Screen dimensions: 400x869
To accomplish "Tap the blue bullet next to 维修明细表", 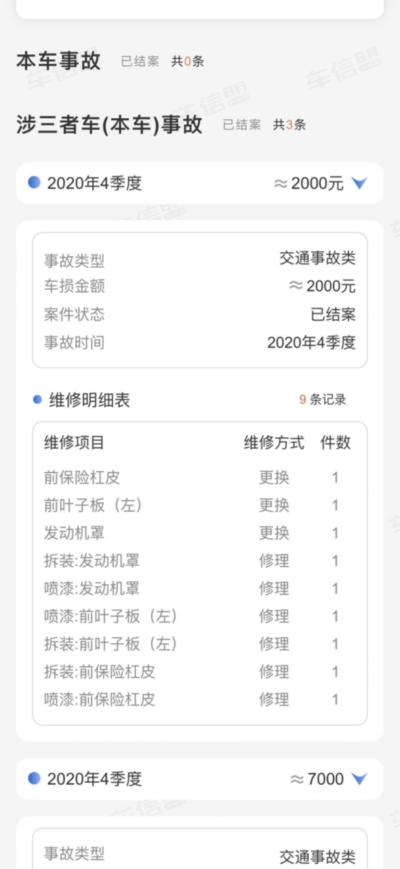I will pos(38,399).
